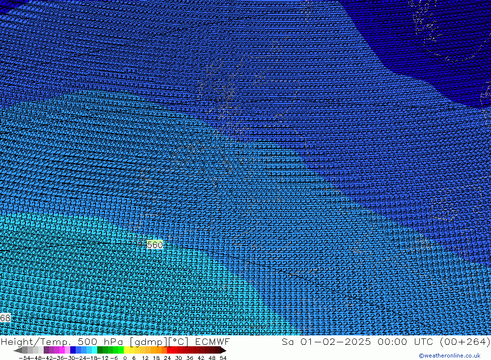Open the weatheronline.co.uk copyright link
The image size is (491, 360).
point(450,356)
